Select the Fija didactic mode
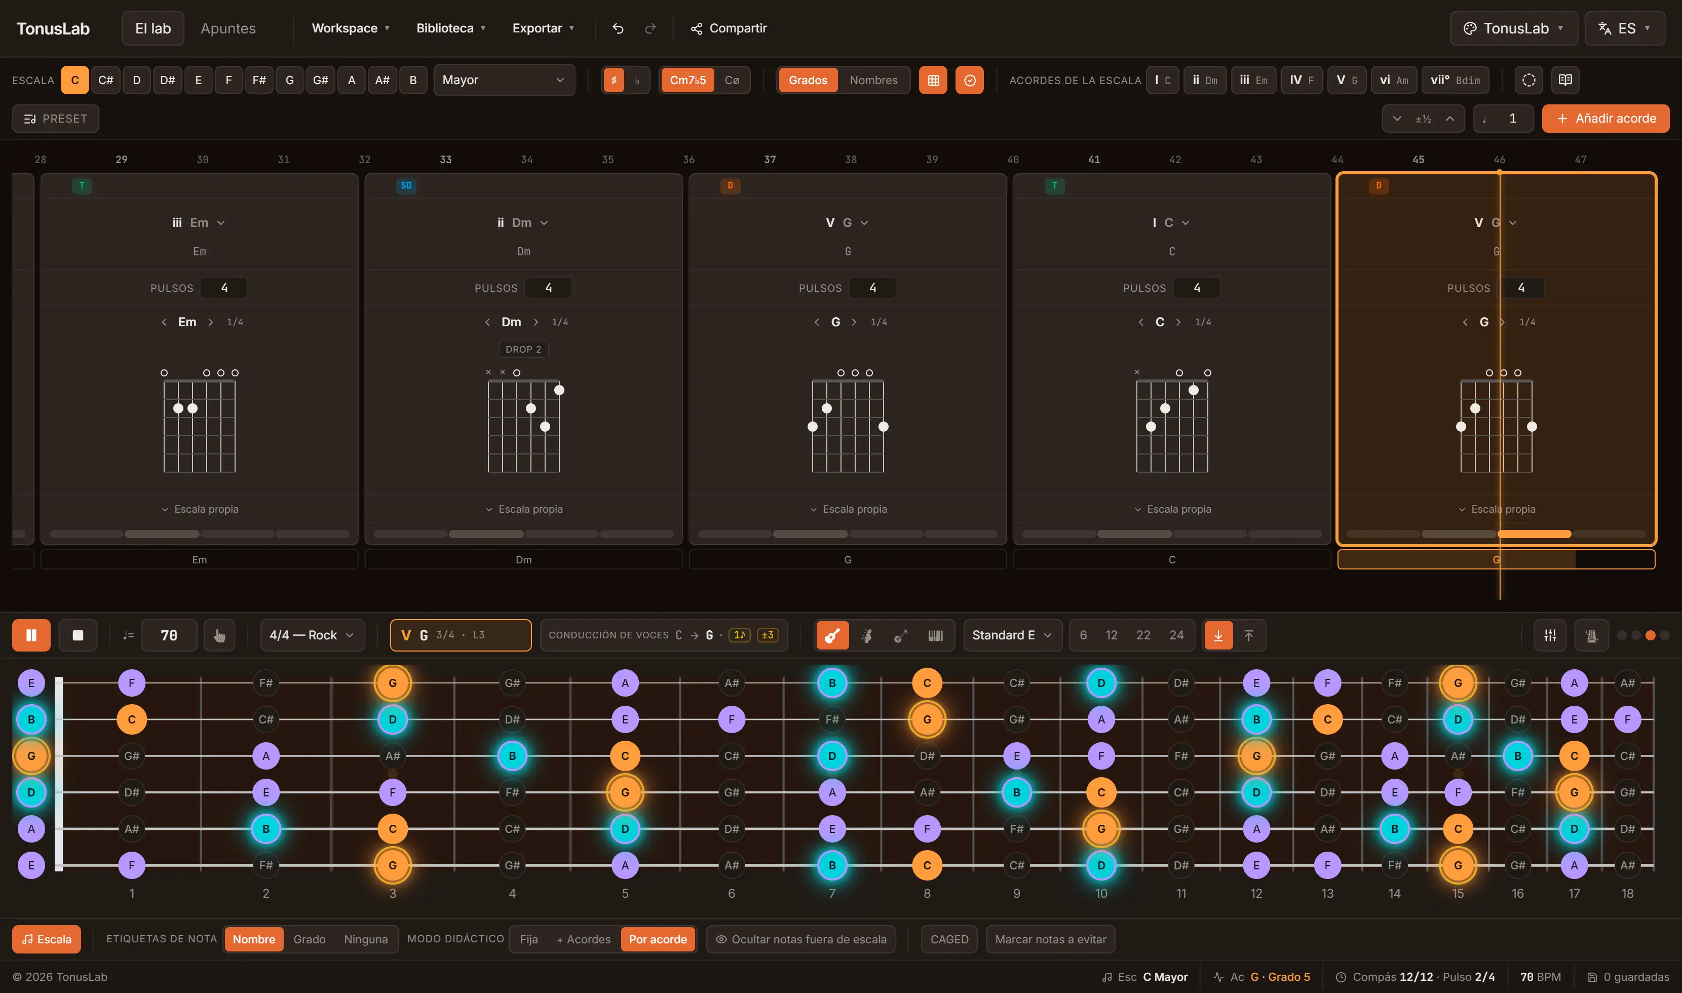The width and height of the screenshot is (1682, 993). coord(528,939)
